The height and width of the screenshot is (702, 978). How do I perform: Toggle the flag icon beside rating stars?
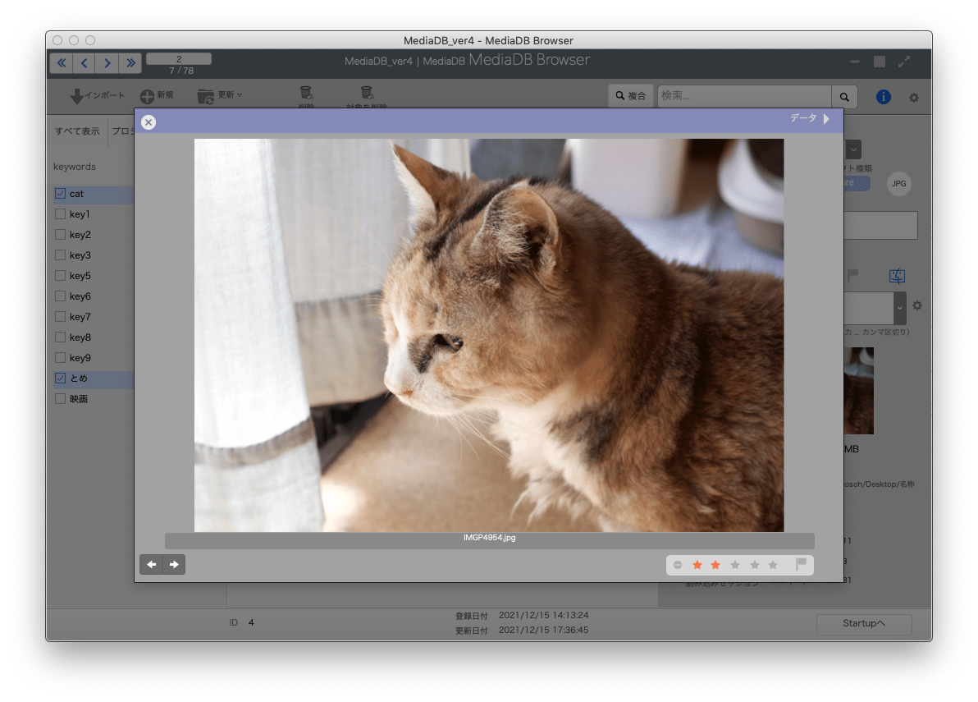tap(802, 565)
